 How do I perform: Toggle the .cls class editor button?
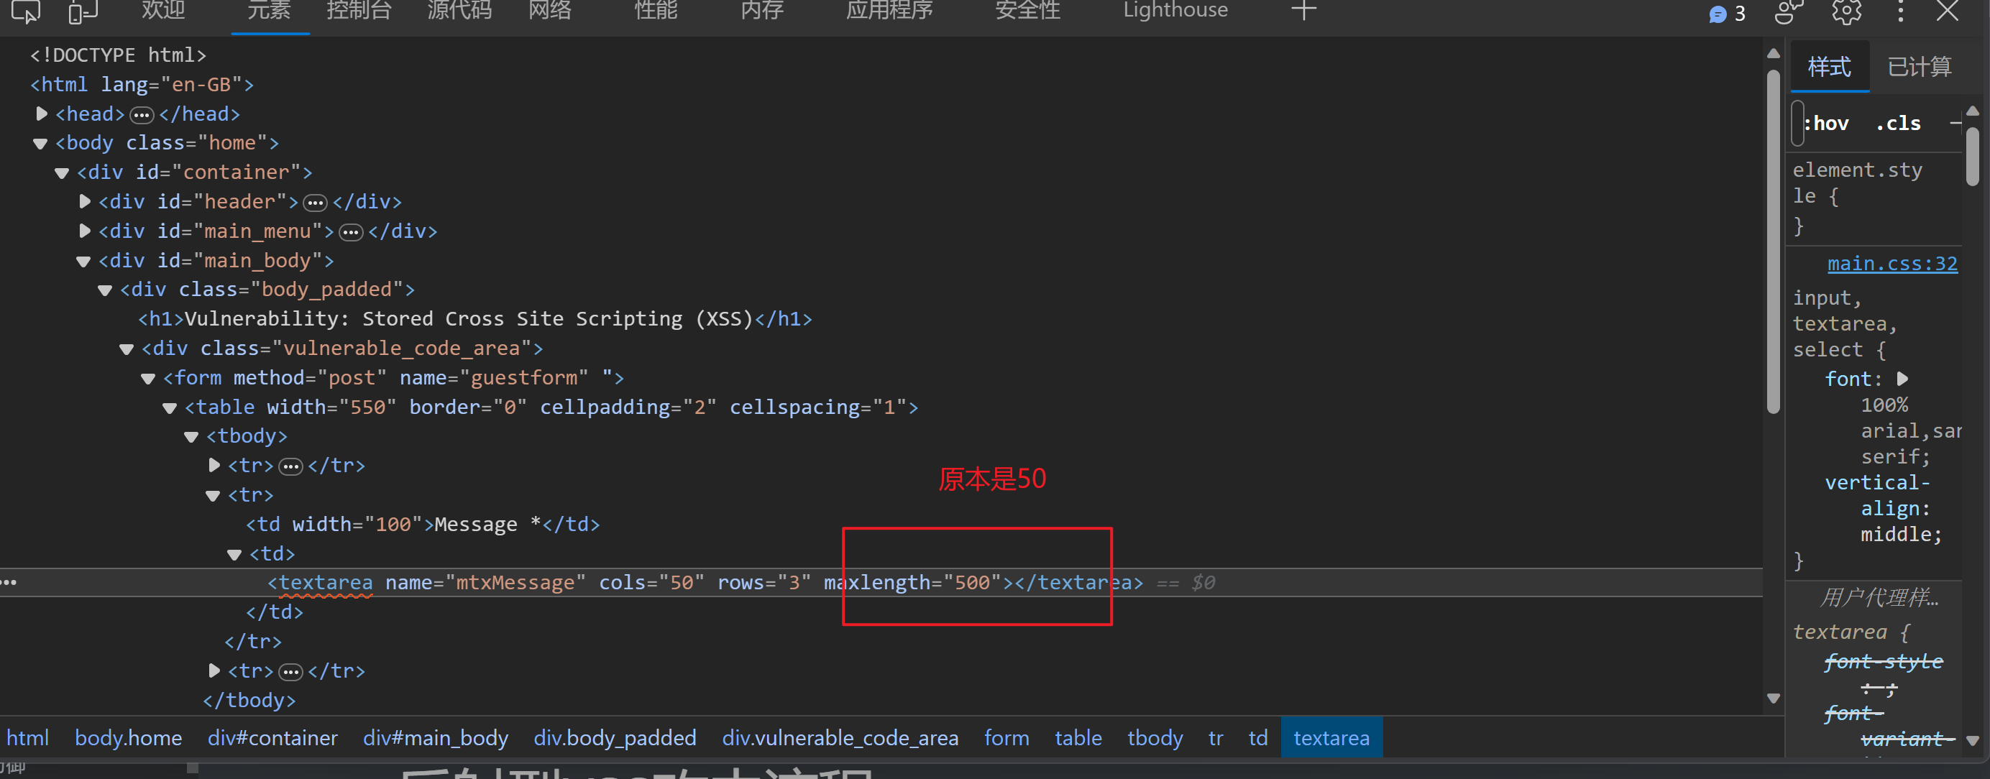(1897, 124)
